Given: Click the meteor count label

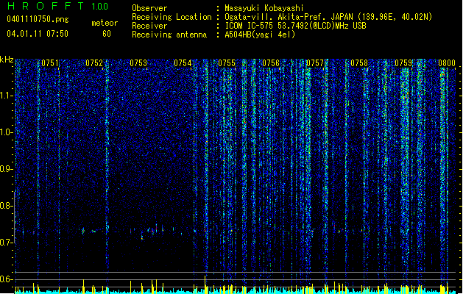Looking at the screenshot, I should [x=105, y=23].
